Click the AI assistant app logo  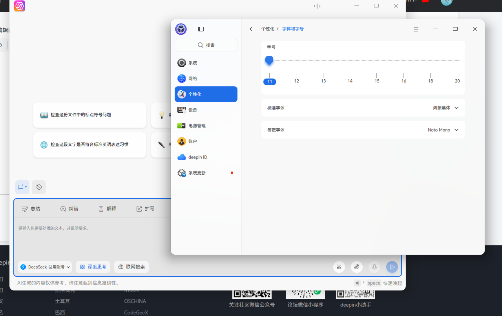click(x=20, y=6)
